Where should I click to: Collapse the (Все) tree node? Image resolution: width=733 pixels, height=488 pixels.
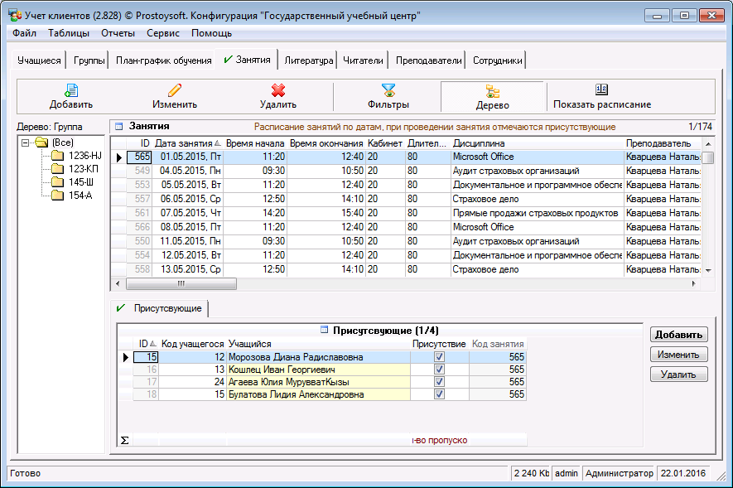27,143
